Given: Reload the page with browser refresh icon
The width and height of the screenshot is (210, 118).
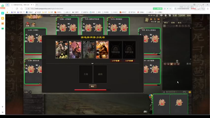Looking at the screenshot, I should point(17,9).
